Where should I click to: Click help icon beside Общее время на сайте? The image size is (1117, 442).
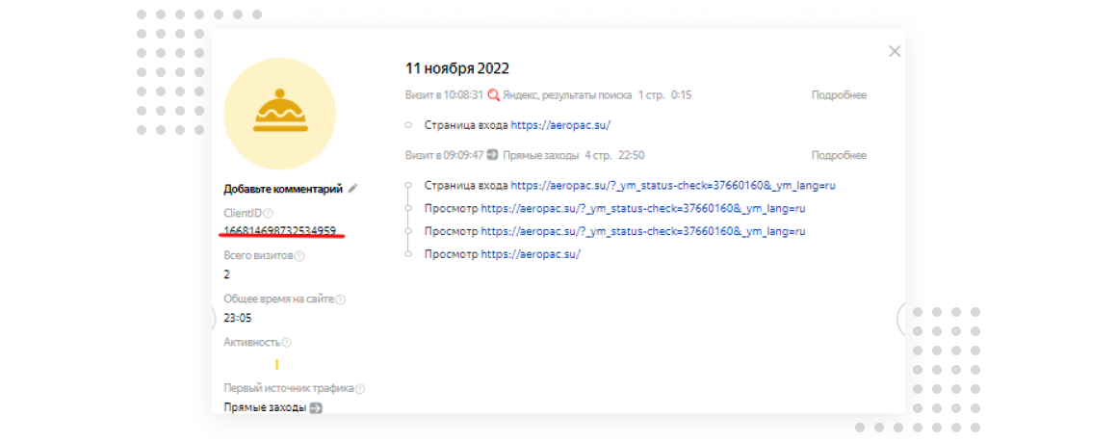[340, 299]
